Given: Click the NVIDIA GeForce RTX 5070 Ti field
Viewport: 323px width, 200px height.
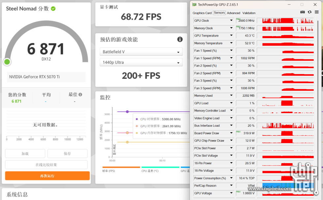Looking at the screenshot, I should [46, 77].
